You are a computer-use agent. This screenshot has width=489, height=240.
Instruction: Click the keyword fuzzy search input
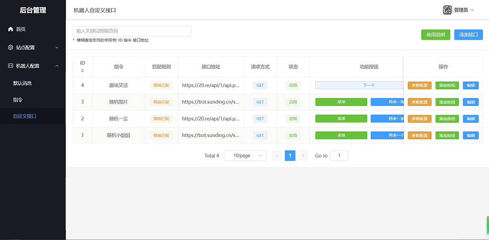click(x=132, y=31)
